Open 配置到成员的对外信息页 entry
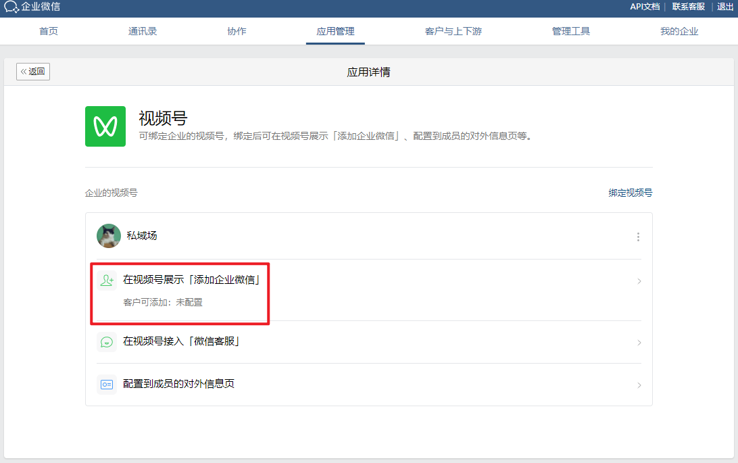Viewport: 738px width, 463px height. 369,385
